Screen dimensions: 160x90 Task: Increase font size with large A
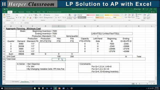click(29, 15)
